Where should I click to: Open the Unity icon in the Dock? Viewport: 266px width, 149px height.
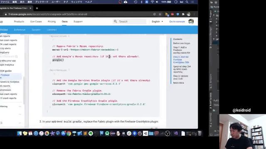145,133
